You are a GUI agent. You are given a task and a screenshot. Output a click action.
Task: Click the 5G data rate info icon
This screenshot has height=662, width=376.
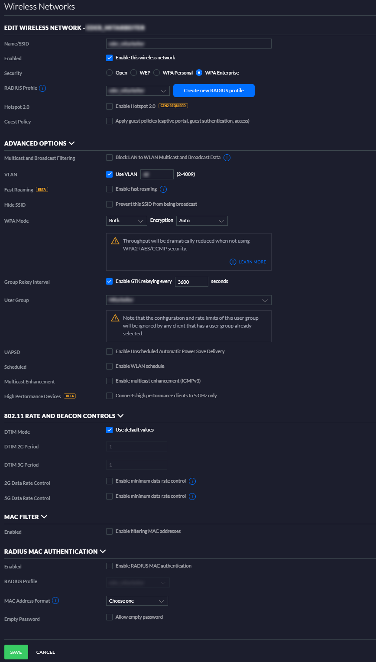tap(192, 497)
